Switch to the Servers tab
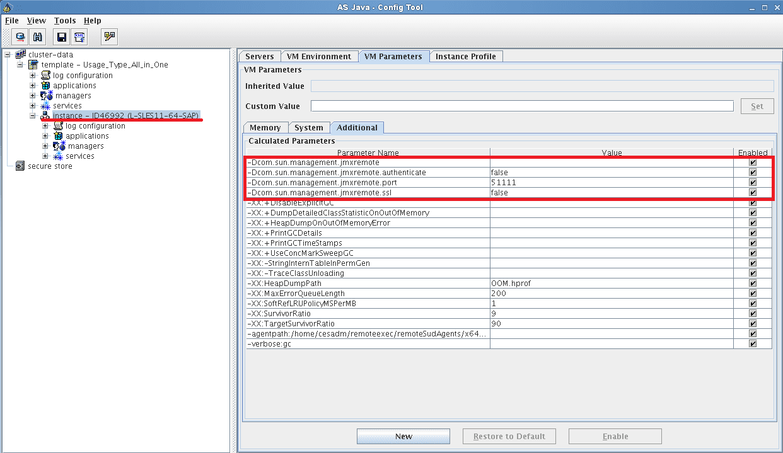This screenshot has height=453, width=783. (260, 57)
